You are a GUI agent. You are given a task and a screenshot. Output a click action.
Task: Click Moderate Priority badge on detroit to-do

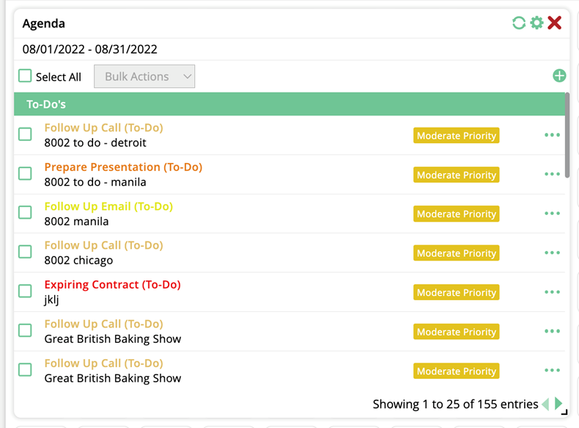[x=456, y=136]
